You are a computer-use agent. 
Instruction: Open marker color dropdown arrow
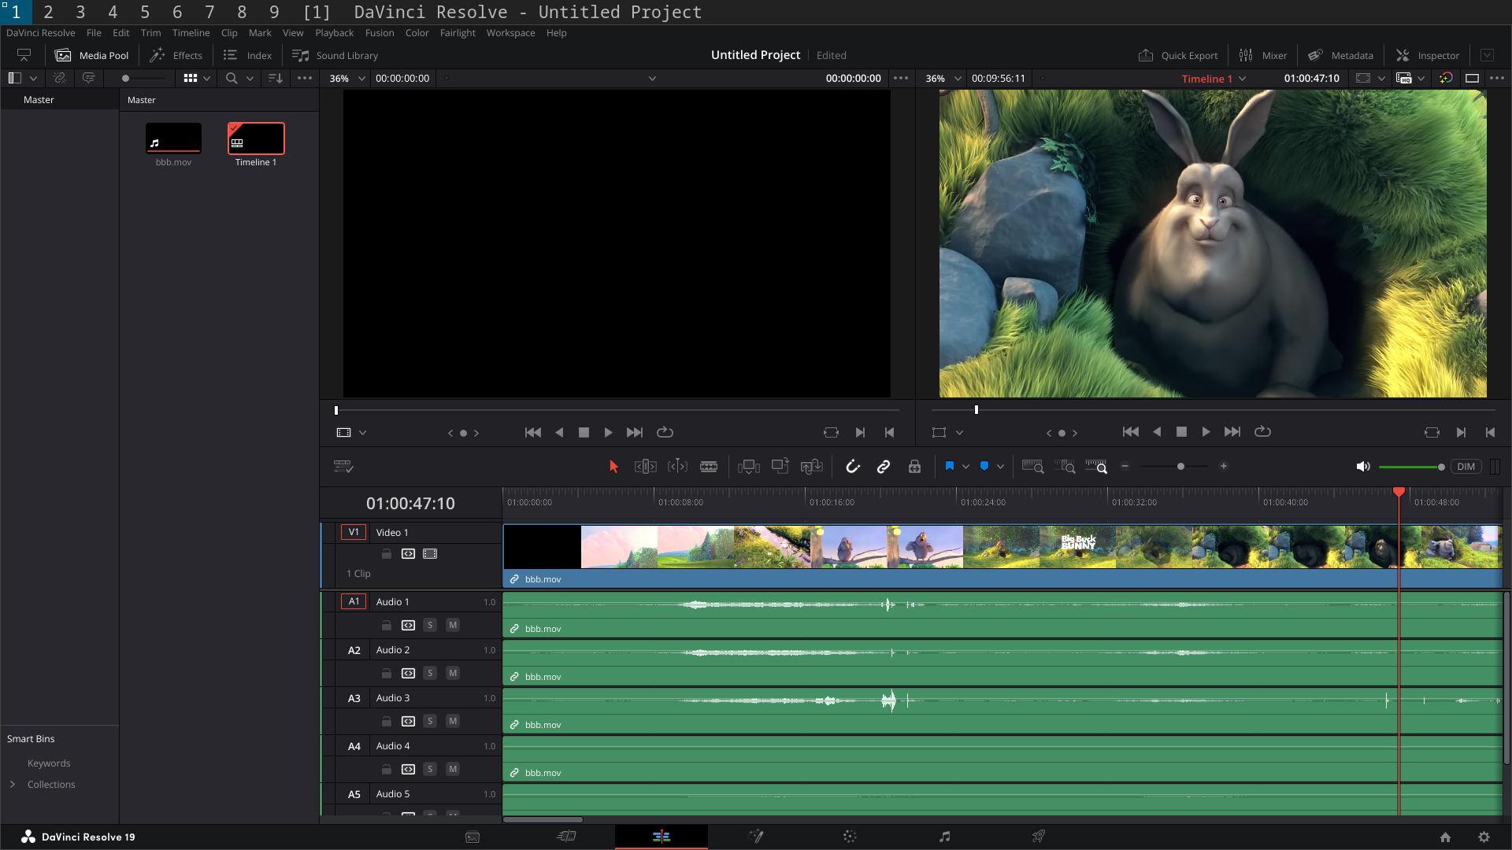click(1000, 467)
